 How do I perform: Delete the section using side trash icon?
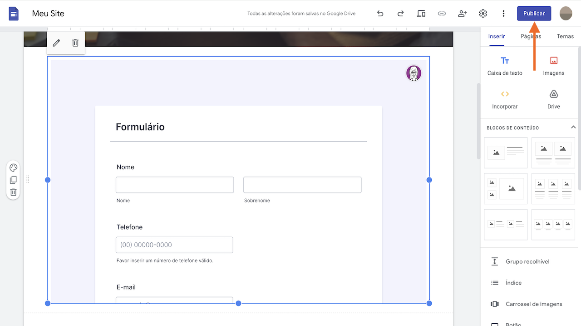pos(14,192)
